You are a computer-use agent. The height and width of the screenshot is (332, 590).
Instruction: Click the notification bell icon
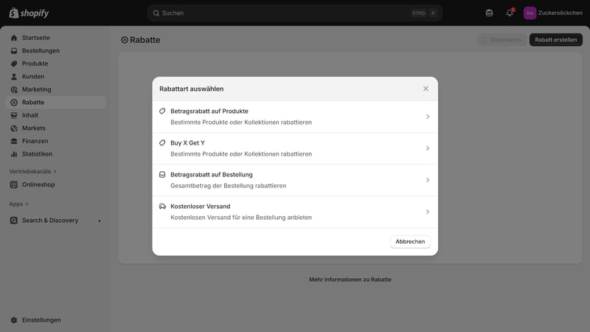point(509,13)
